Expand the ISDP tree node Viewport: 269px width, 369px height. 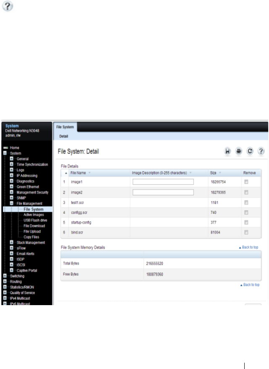pos(11,259)
